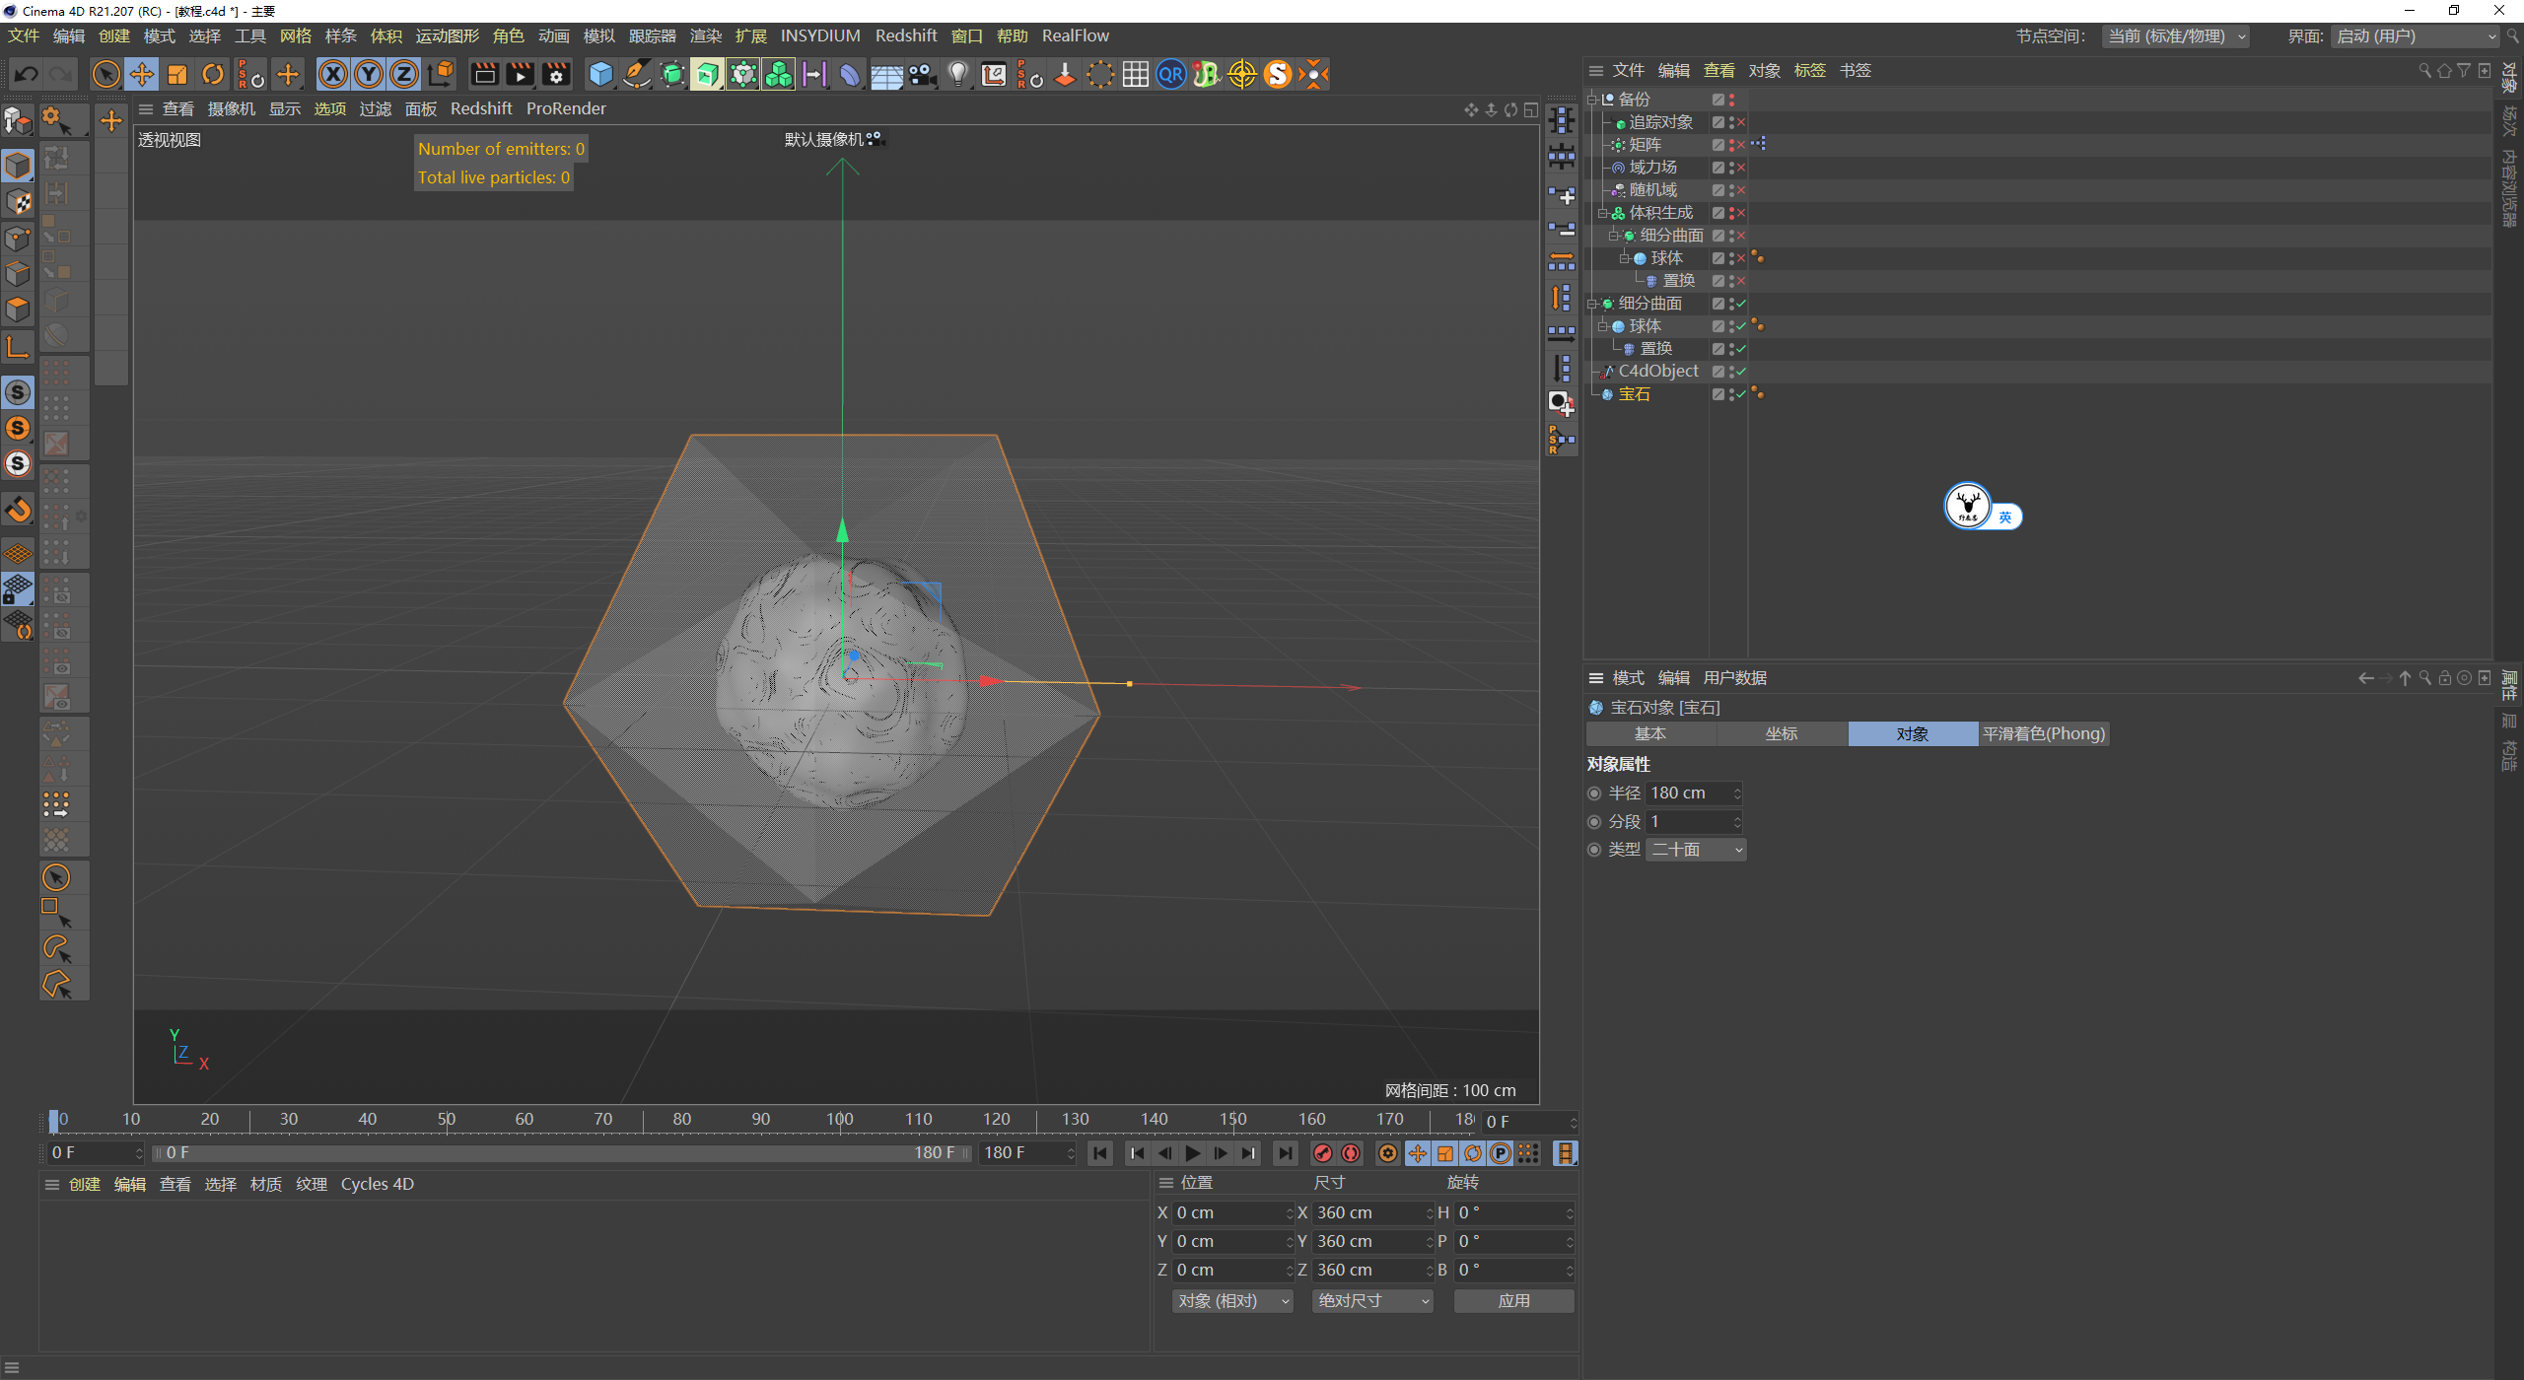Open the 运动图形 menu
The height and width of the screenshot is (1380, 2524).
coord(447,35)
